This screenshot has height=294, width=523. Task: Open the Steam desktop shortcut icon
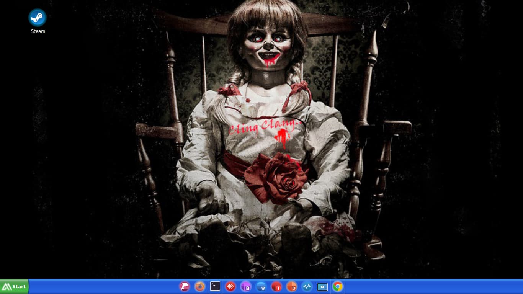[x=38, y=18]
